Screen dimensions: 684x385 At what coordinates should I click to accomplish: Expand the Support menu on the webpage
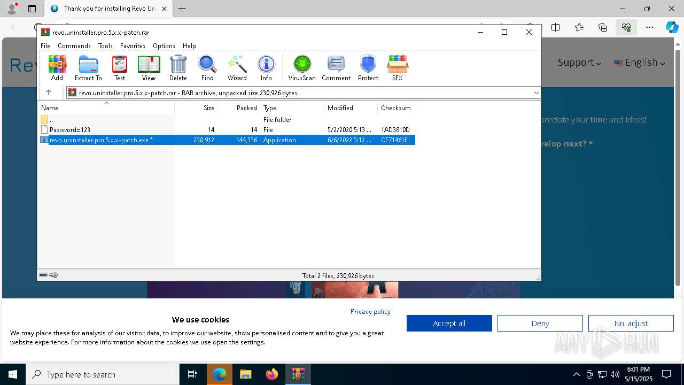tap(579, 63)
